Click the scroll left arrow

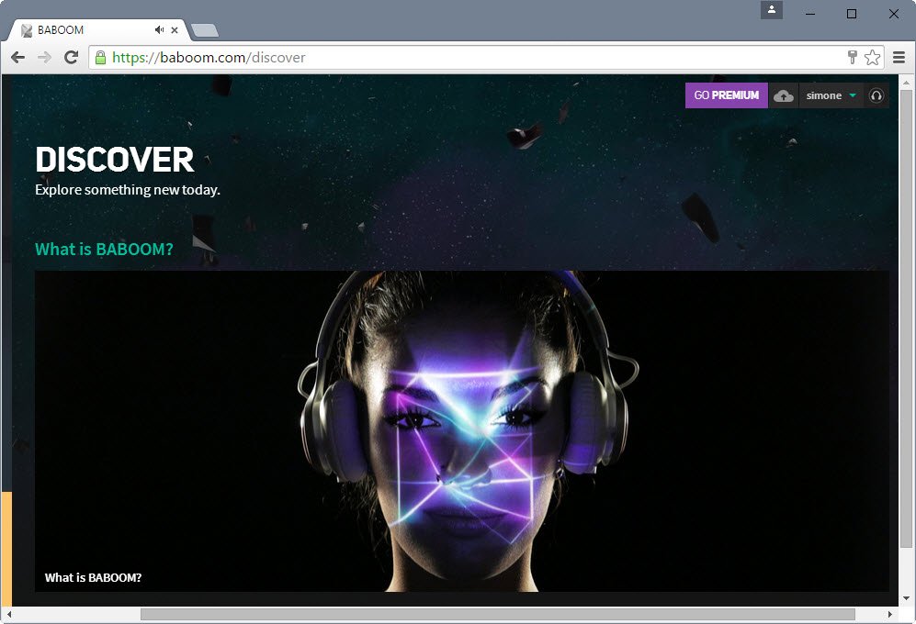coord(9,614)
